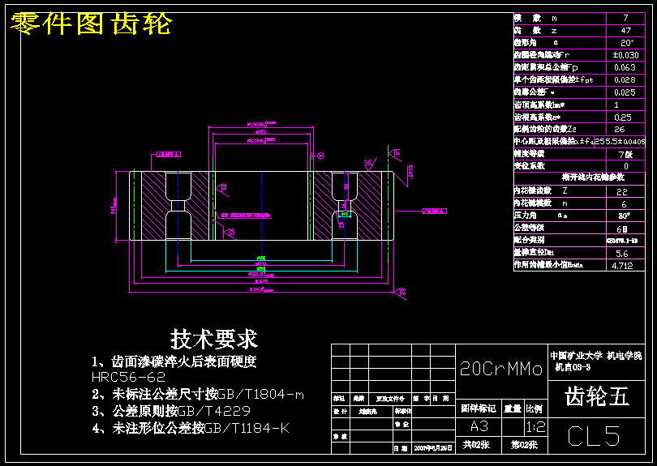Select the 公差等级 value 6H cell
The height and width of the screenshot is (466, 657).
click(x=625, y=229)
